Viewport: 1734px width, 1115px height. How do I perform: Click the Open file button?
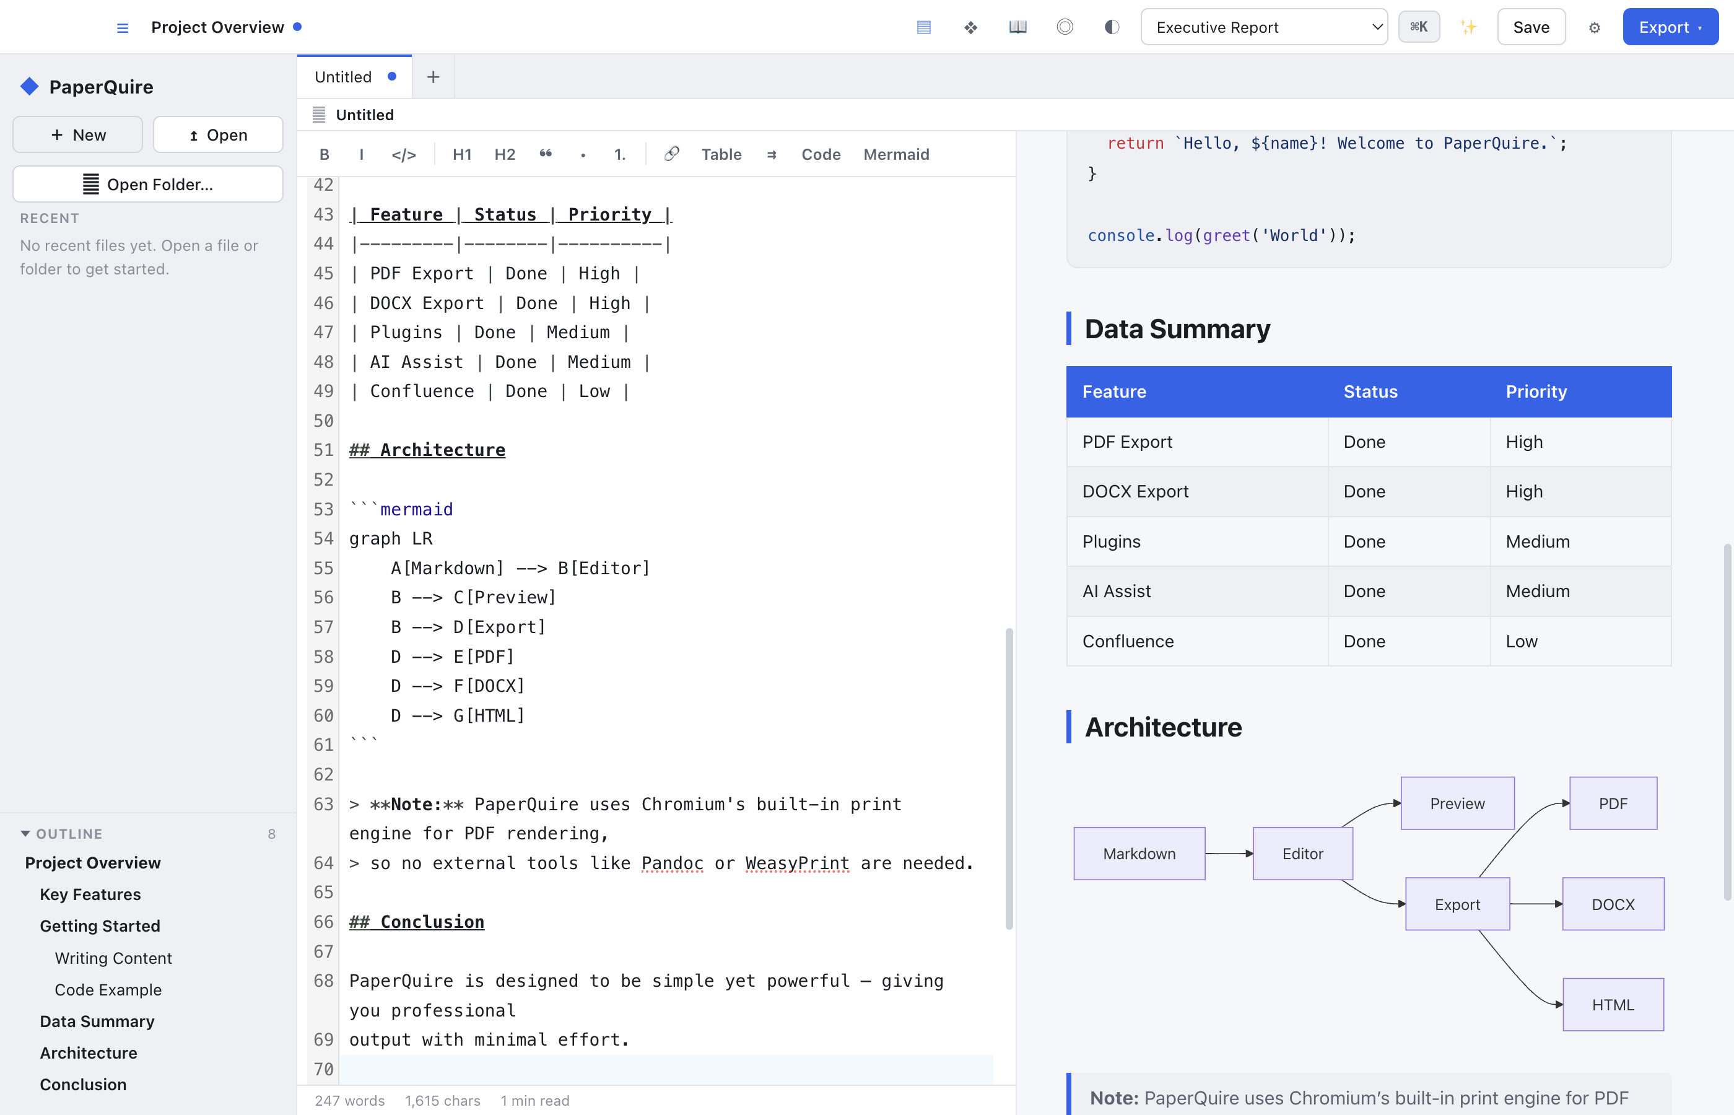coord(218,134)
